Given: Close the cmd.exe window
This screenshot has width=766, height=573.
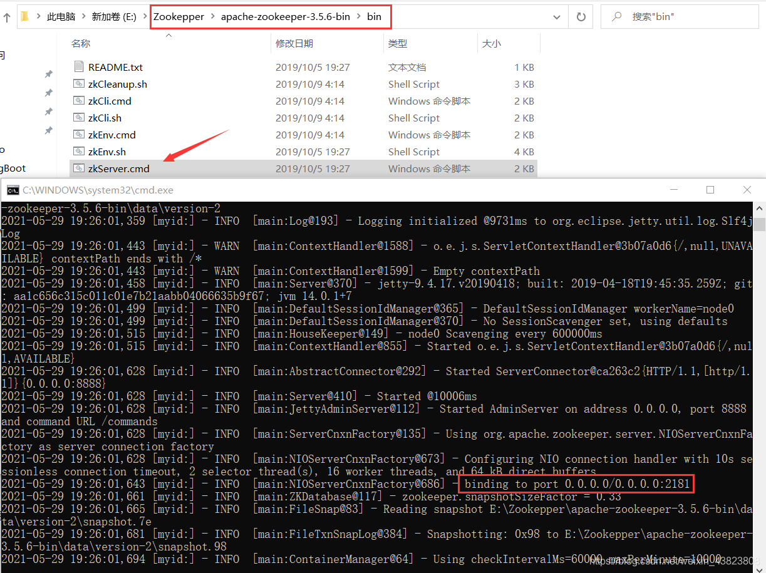Looking at the screenshot, I should pyautogui.click(x=747, y=190).
